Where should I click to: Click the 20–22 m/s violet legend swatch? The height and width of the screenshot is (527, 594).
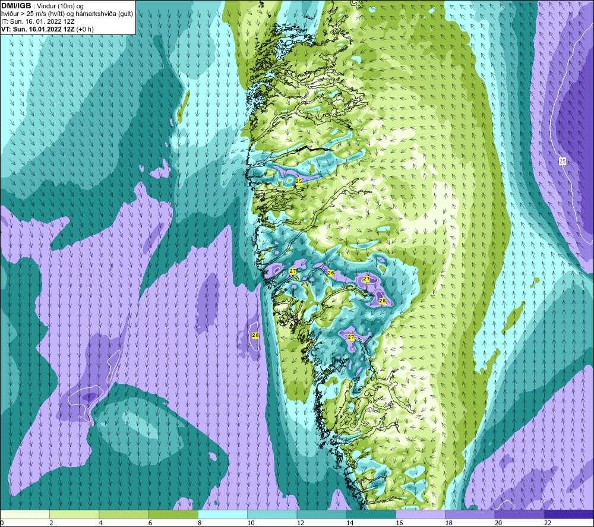pos(519,514)
